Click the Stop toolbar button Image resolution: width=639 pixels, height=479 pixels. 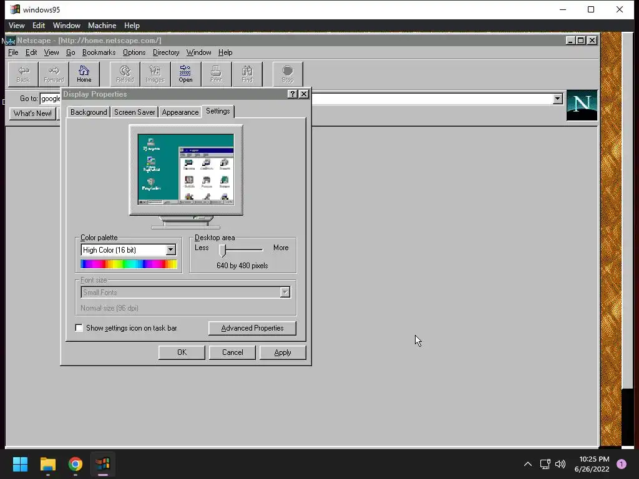coord(288,74)
